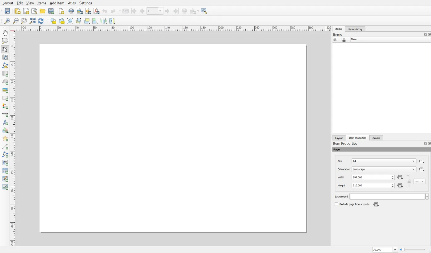
Task: Choose the Add Picture tool
Action: click(x=5, y=90)
